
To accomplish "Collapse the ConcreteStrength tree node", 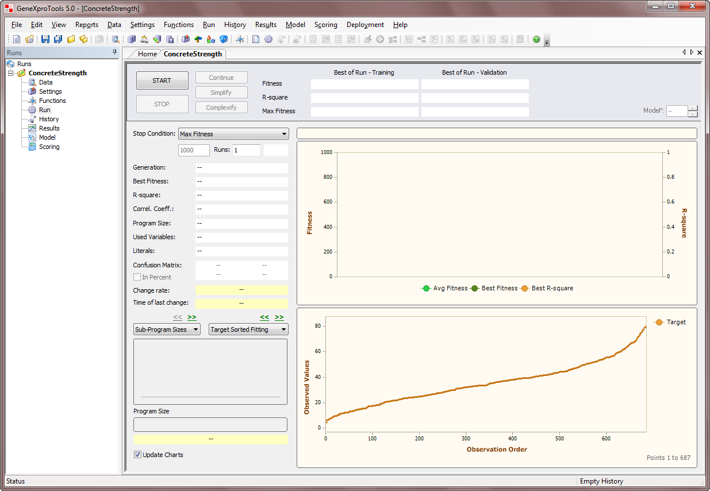I will click(x=11, y=73).
